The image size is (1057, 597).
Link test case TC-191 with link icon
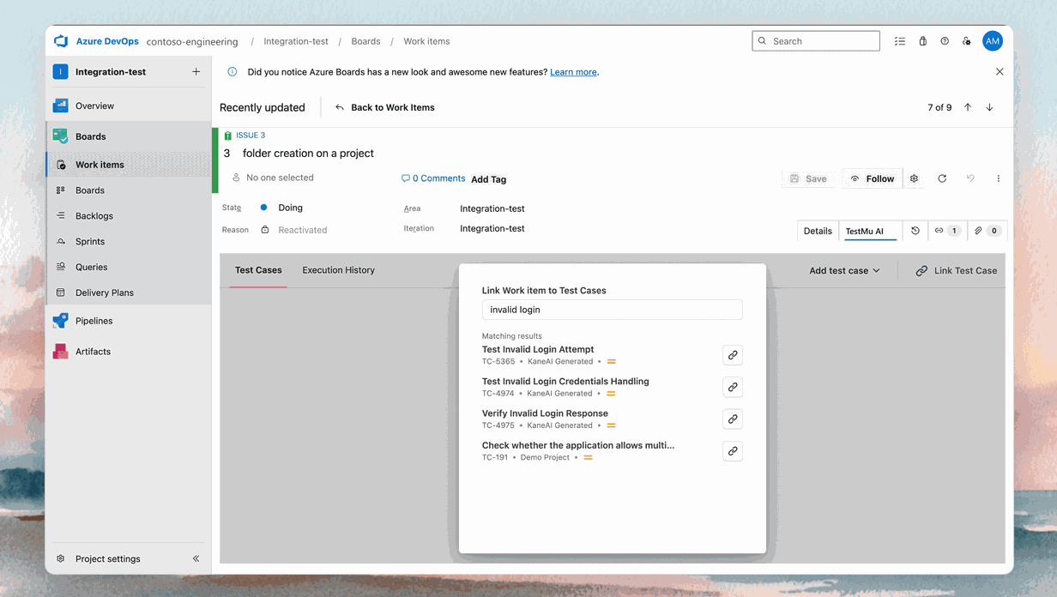[x=733, y=450]
